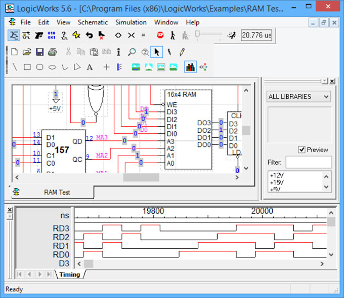Click the +5V power symbol label
The width and height of the screenshot is (344, 298).
[55, 108]
